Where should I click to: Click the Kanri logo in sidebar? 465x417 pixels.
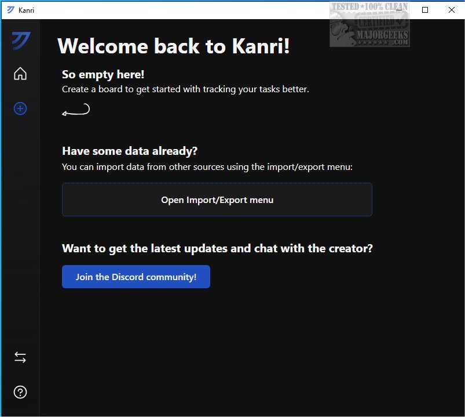(x=21, y=41)
